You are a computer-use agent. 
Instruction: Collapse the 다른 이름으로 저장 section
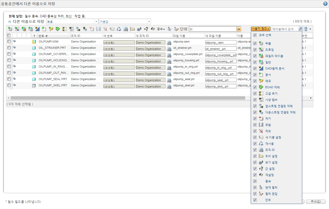point(10,22)
